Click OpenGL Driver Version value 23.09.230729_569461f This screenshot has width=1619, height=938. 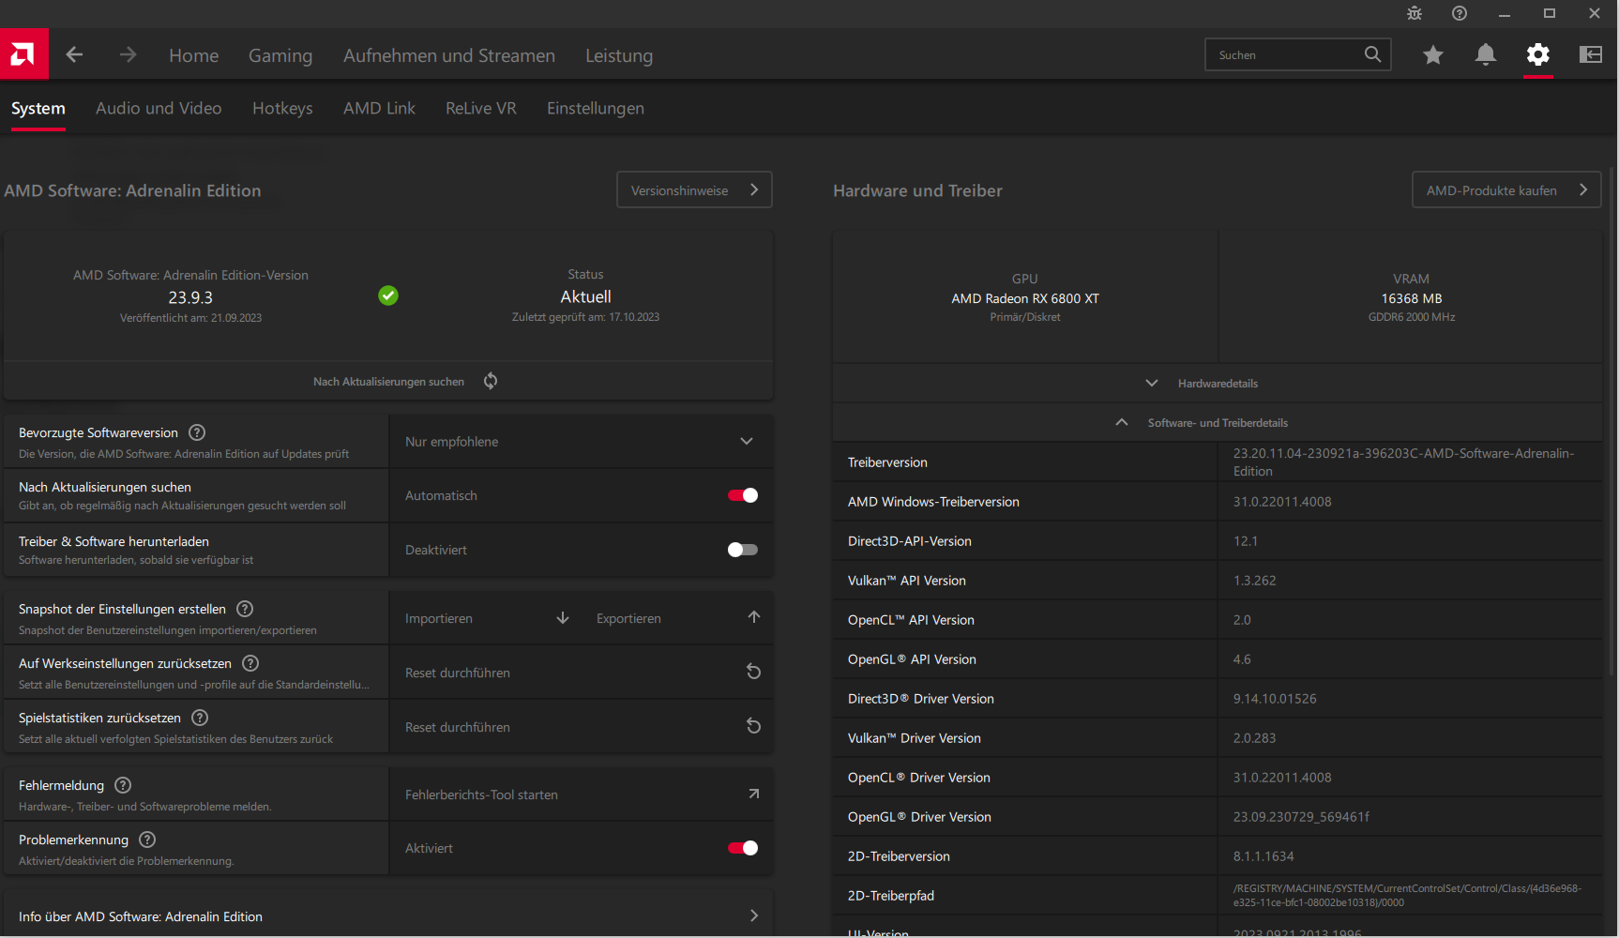(1301, 817)
